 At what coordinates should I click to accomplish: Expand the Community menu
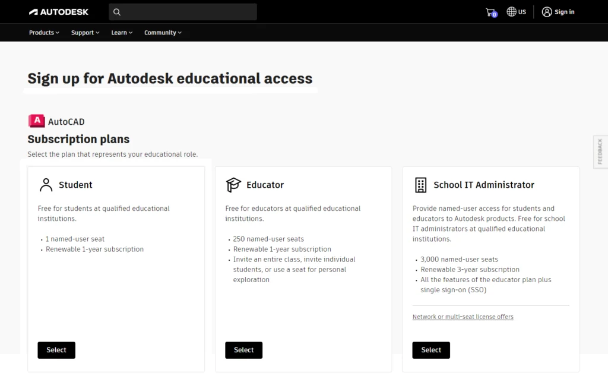pyautogui.click(x=163, y=33)
